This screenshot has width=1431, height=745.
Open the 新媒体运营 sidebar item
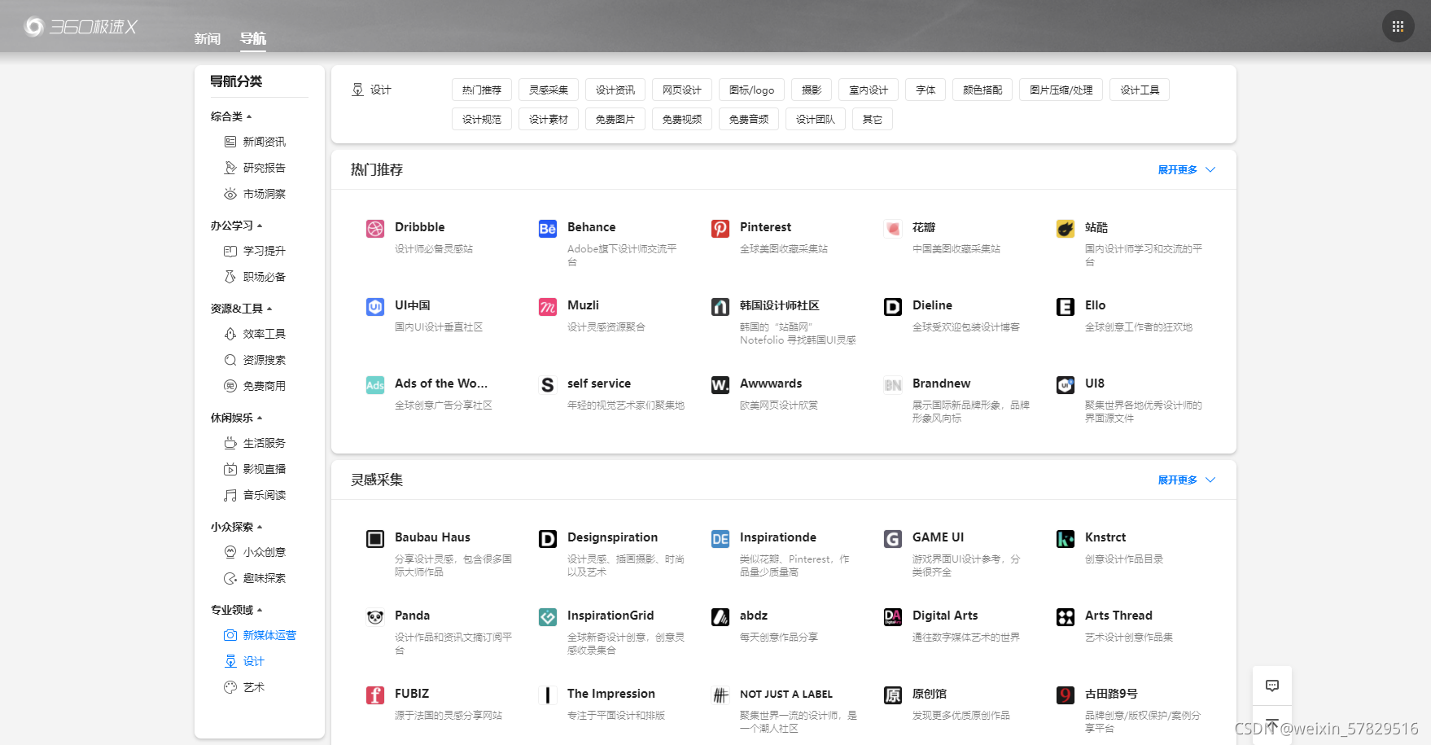click(260, 635)
